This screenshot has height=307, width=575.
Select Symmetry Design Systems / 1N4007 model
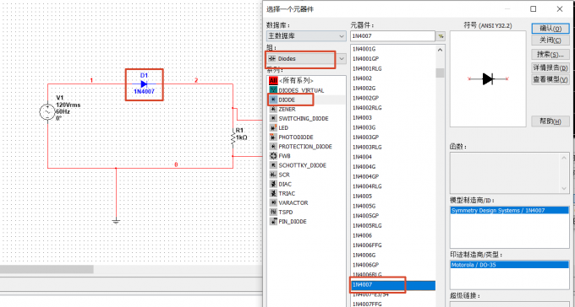[509, 210]
